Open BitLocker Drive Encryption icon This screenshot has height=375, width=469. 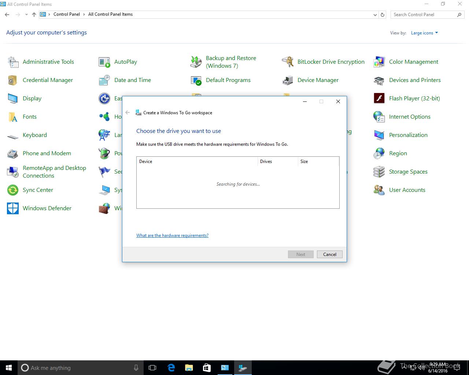(x=288, y=62)
